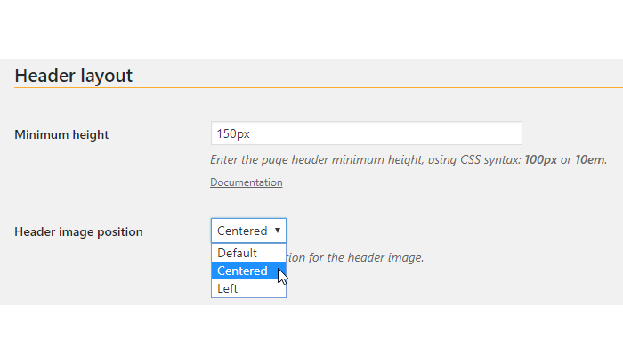
Task: Click the header image help description
Action: tap(355, 257)
